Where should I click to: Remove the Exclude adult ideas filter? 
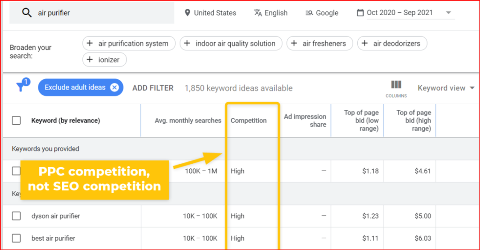114,87
